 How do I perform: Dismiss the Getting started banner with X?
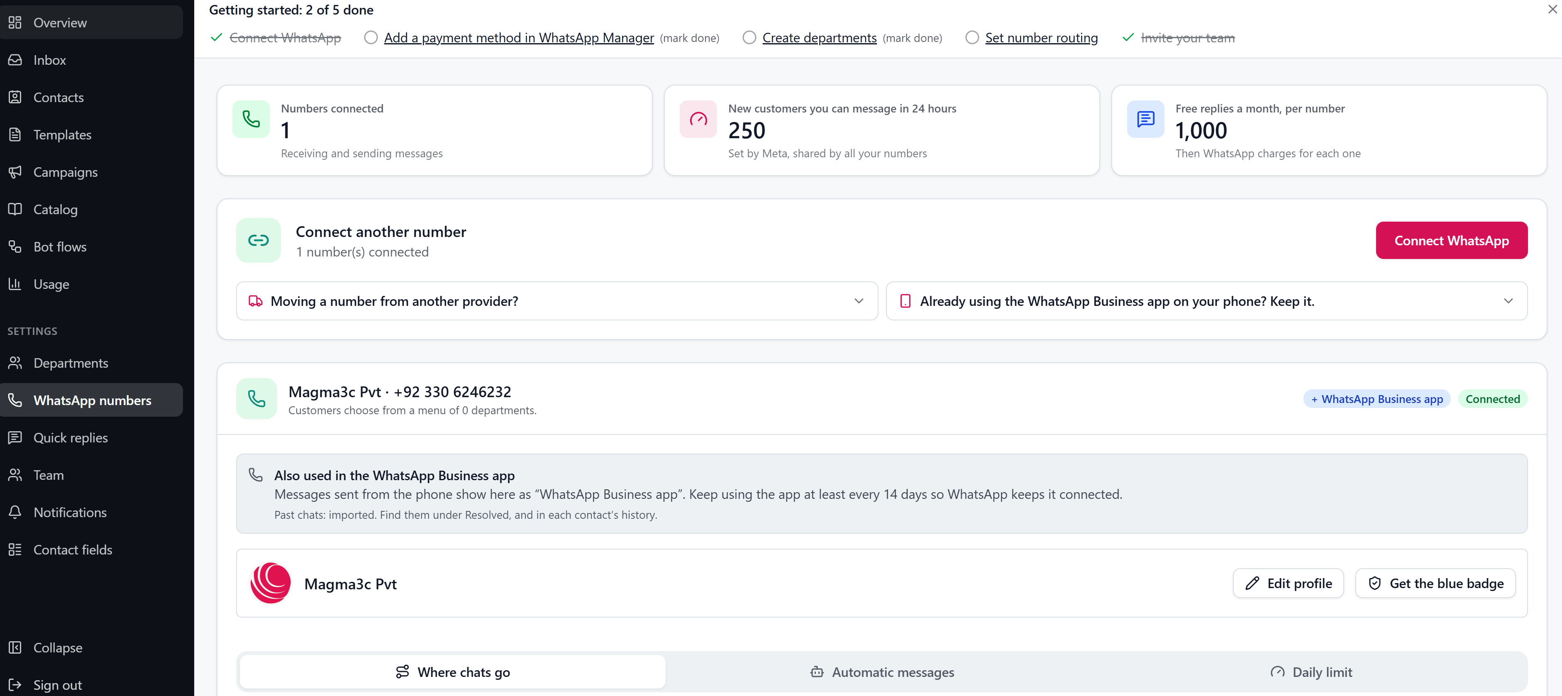point(1552,10)
